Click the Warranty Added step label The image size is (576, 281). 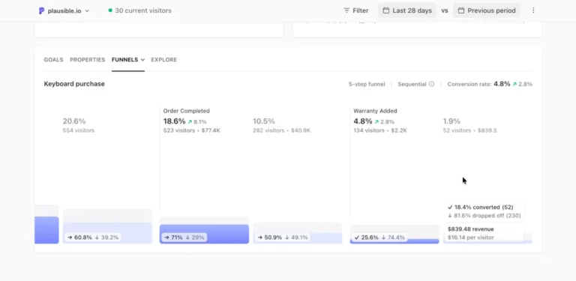(x=375, y=111)
